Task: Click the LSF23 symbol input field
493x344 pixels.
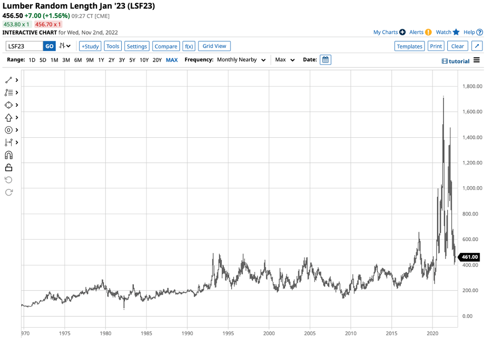Action: (24, 46)
